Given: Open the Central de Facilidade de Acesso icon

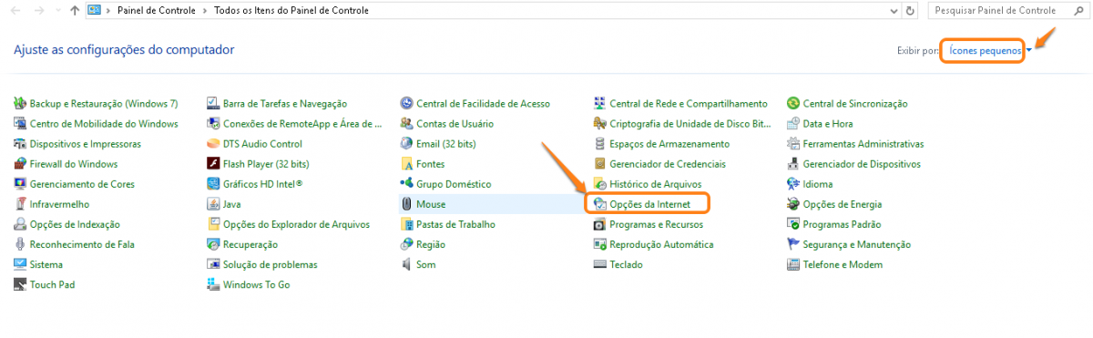Looking at the screenshot, I should 407,104.
